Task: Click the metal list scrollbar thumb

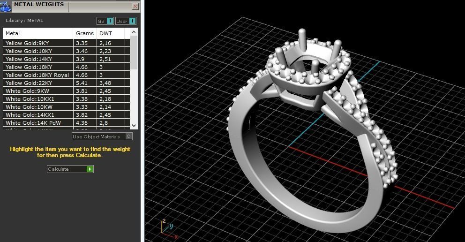Action: 134,53
